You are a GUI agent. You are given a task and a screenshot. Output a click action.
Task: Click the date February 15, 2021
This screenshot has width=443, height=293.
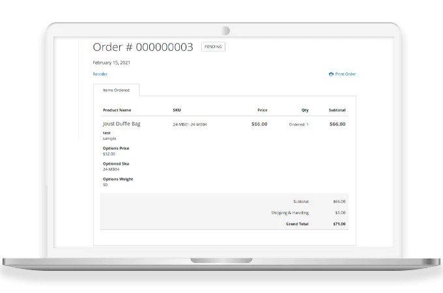point(111,63)
